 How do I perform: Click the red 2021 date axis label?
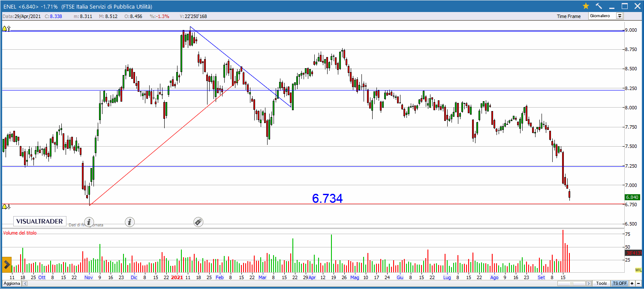(x=177, y=277)
